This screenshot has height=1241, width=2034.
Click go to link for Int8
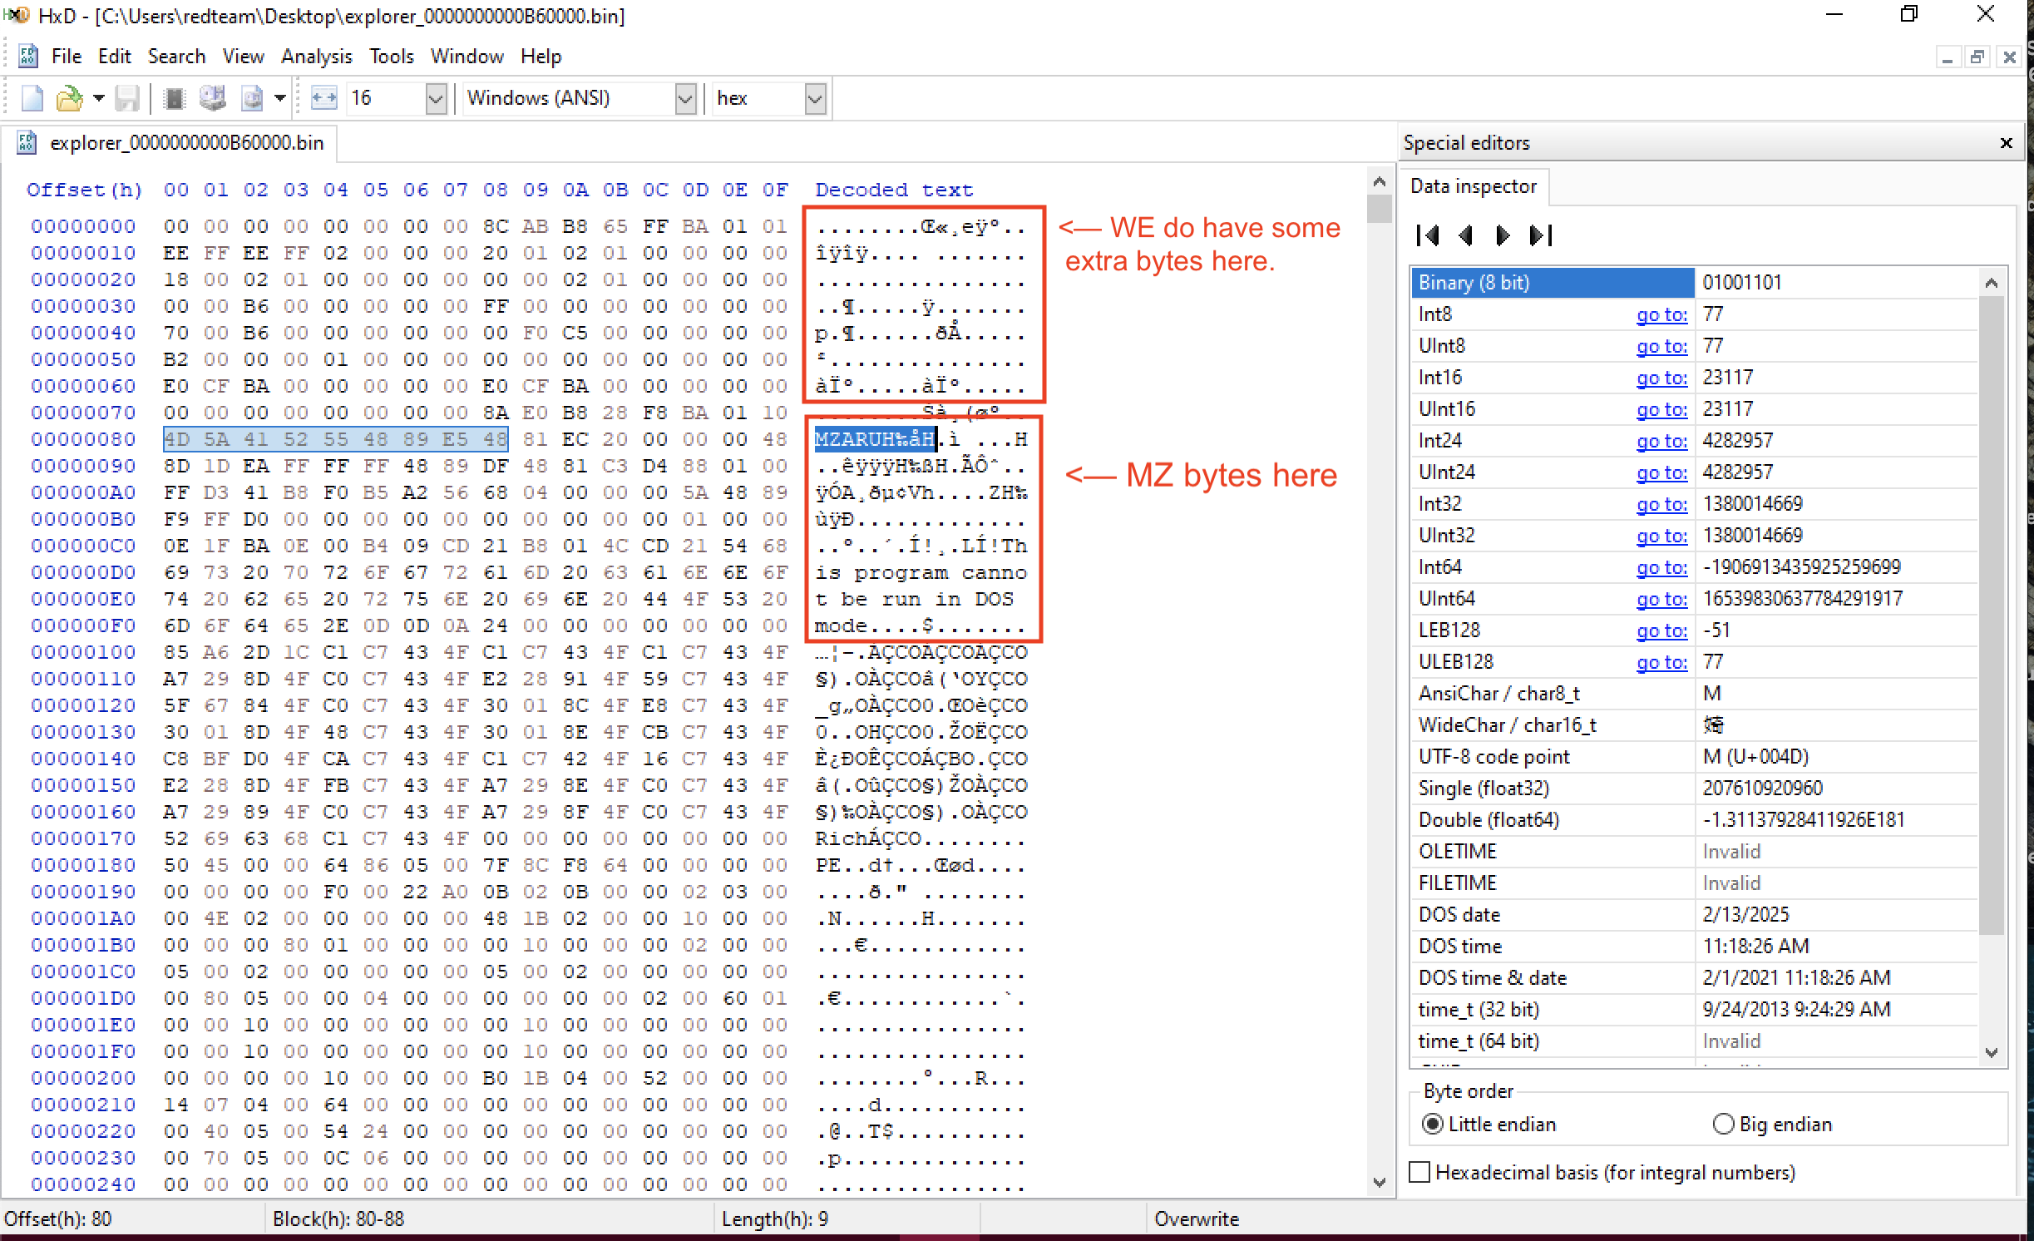[x=1661, y=314]
